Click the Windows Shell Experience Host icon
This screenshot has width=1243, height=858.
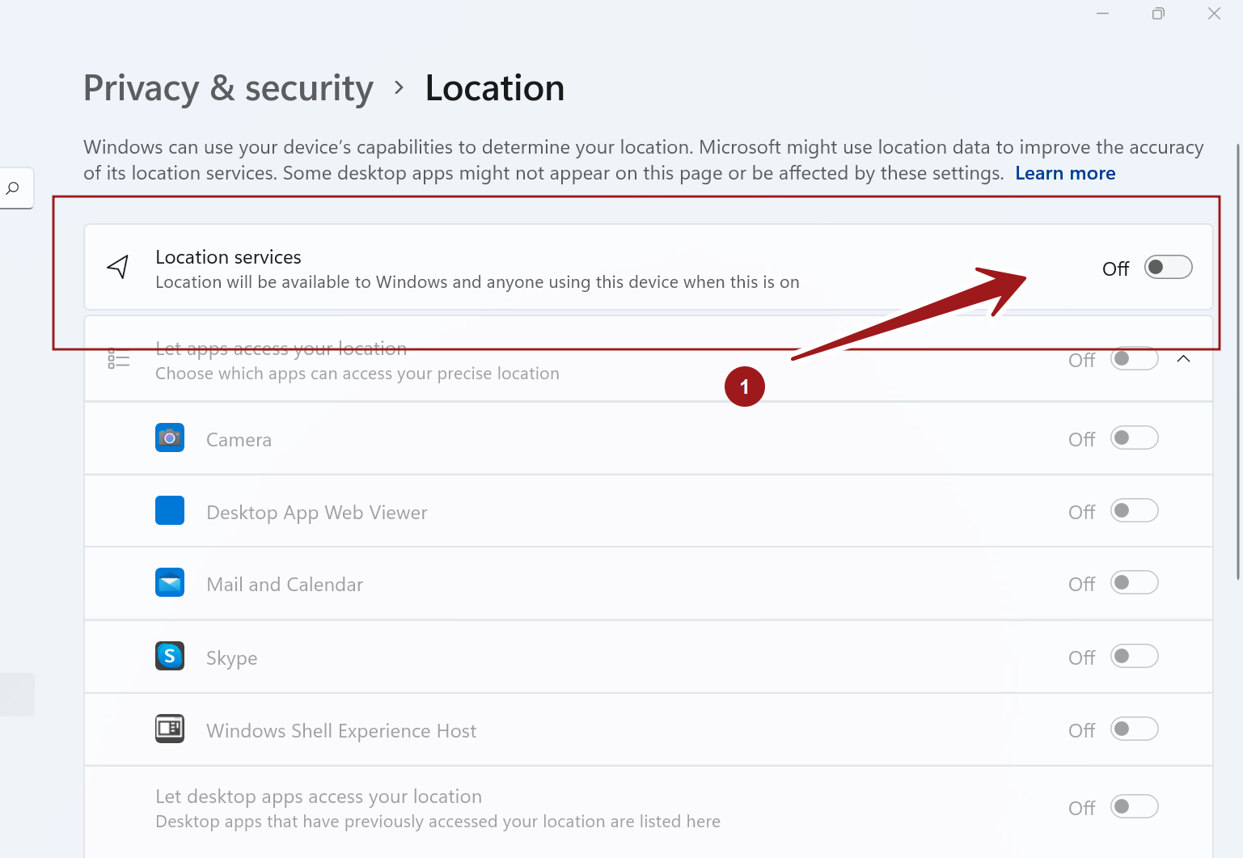coord(170,729)
